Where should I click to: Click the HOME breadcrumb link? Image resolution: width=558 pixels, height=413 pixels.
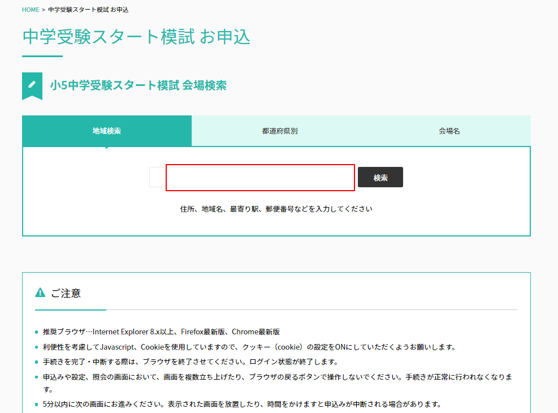click(x=31, y=10)
